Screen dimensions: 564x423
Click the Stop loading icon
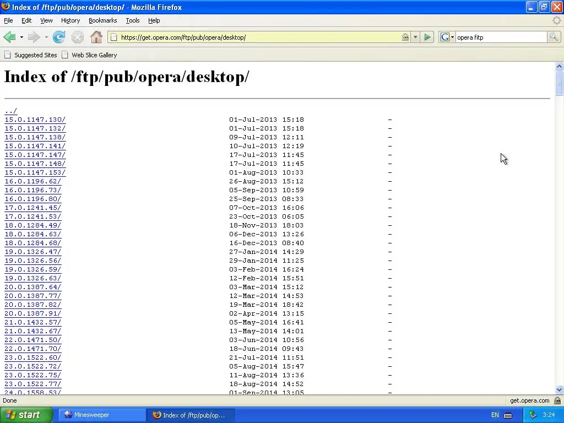[x=77, y=37]
